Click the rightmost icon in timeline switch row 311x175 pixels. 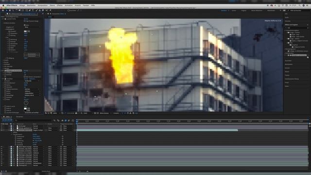coord(73,121)
